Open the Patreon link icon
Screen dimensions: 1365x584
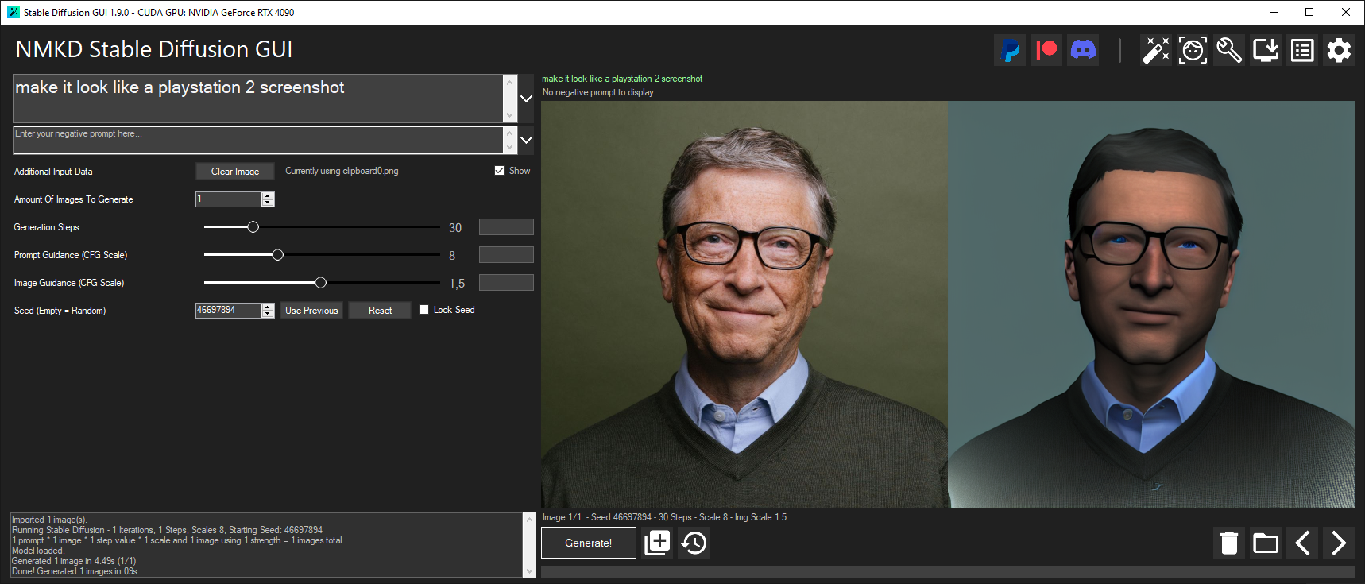1046,50
